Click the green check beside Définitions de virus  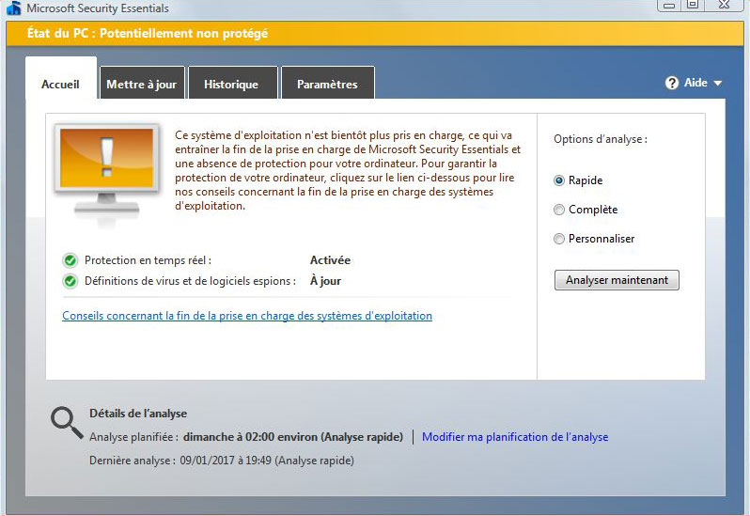70,281
